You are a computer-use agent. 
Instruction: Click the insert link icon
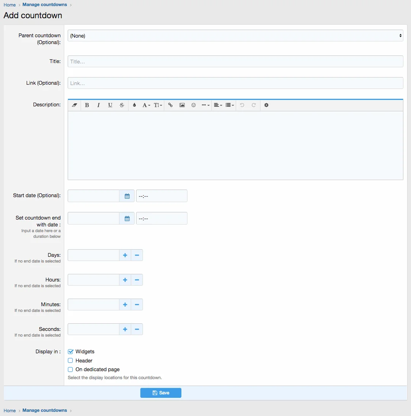point(170,105)
